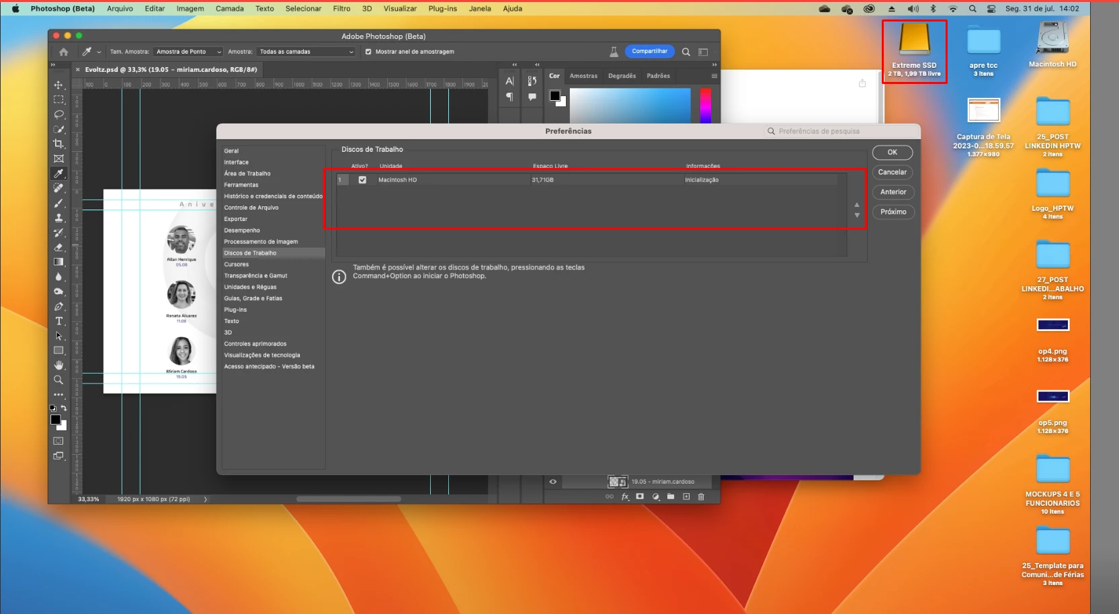
Task: Select the Rectangle shape tool
Action: pyautogui.click(x=58, y=351)
